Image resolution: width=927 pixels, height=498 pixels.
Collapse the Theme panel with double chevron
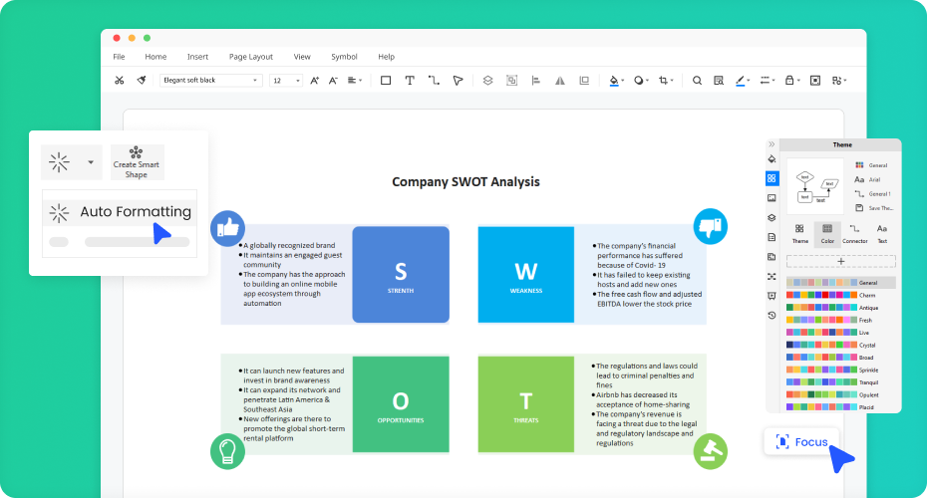coord(772,144)
